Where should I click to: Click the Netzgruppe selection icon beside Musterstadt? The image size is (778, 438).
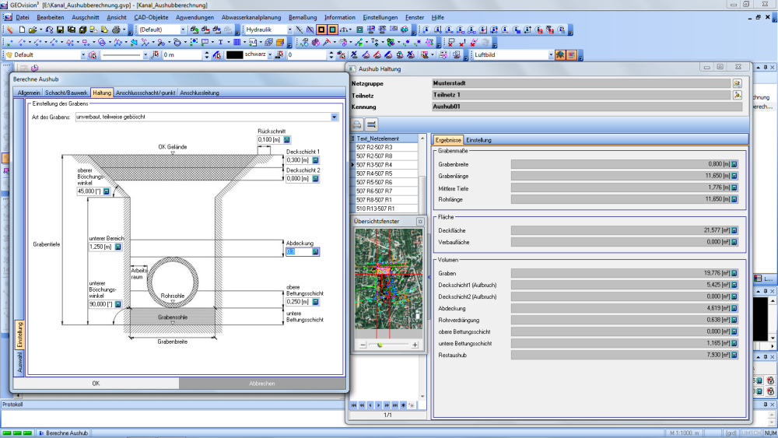pos(738,83)
